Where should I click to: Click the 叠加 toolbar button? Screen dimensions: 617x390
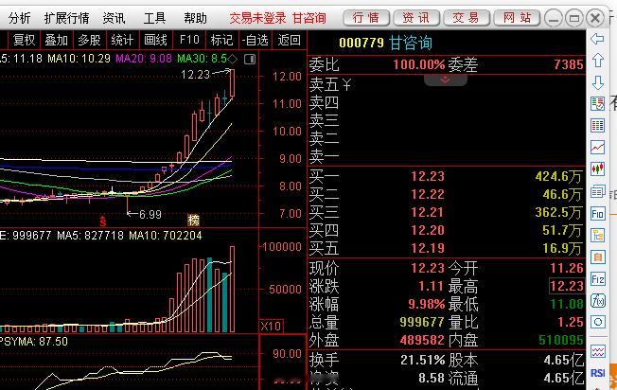[56, 40]
